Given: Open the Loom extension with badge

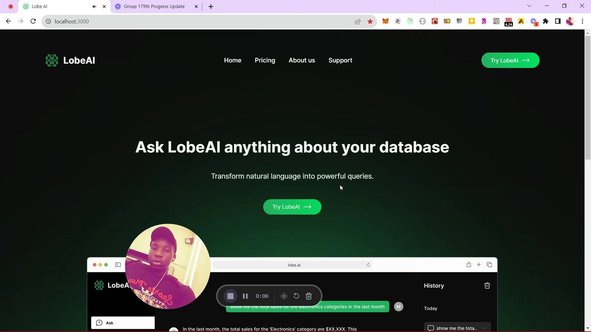Looking at the screenshot, I should [x=533, y=21].
